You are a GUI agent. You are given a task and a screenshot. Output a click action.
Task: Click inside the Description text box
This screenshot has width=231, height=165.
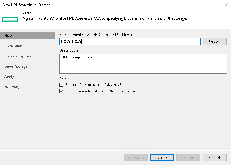pyautogui.click(x=143, y=64)
